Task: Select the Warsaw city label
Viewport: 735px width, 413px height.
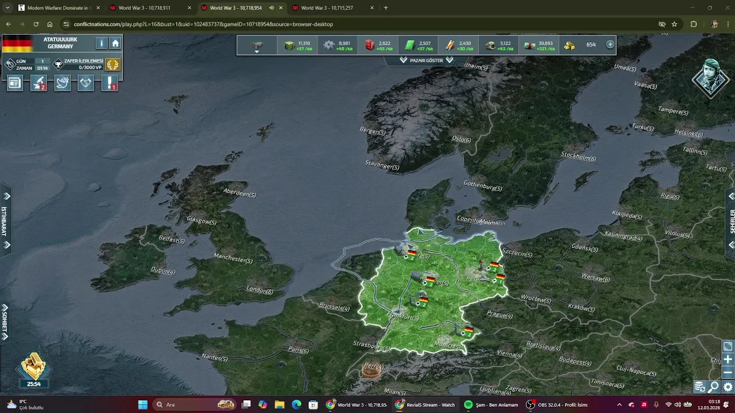Action: click(595, 277)
